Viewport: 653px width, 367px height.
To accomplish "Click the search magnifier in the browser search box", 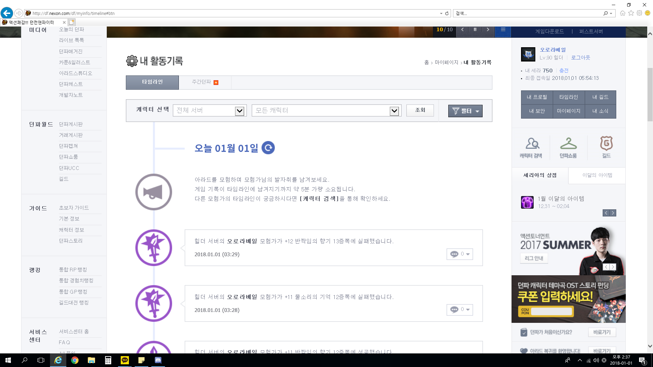I will [x=605, y=14].
